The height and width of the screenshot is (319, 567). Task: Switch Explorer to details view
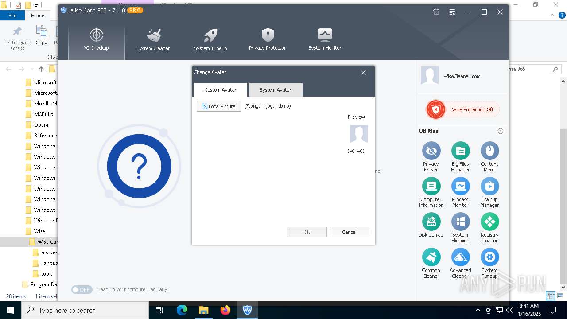click(551, 296)
